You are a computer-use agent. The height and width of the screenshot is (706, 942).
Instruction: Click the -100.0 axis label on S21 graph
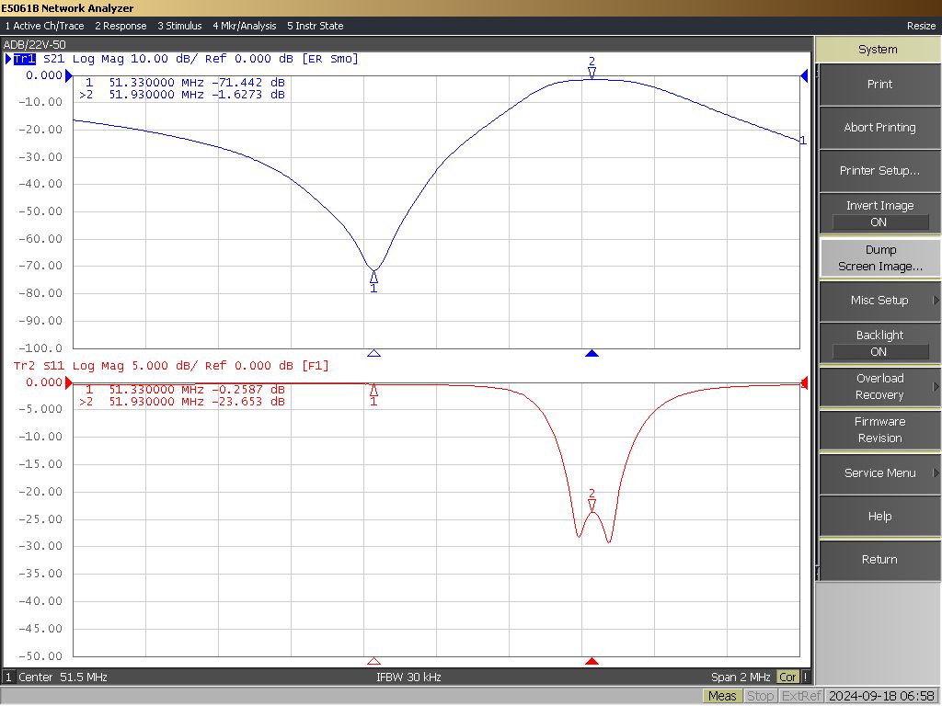tap(40, 348)
